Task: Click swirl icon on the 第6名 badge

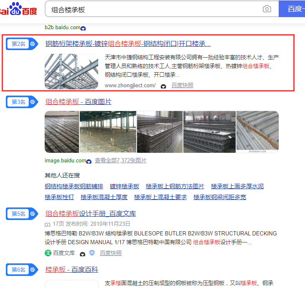Action: pyautogui.click(x=33, y=270)
